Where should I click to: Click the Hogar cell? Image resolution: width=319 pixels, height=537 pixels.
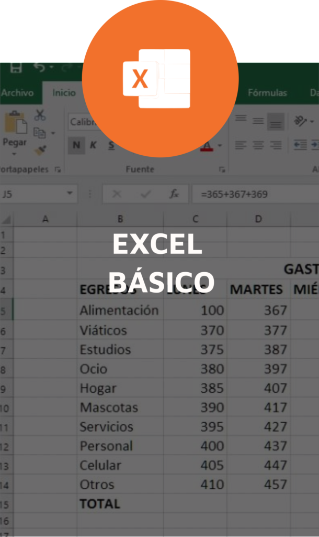pos(120,388)
